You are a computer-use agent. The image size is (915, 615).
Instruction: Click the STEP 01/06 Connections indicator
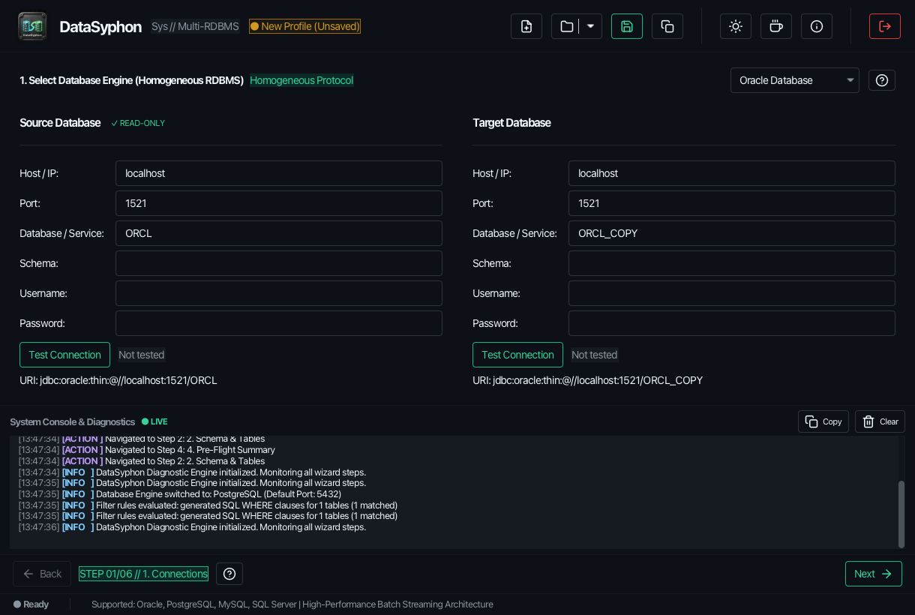(144, 574)
